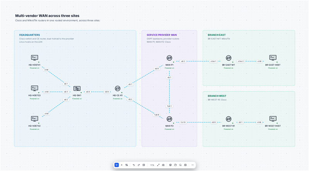Select the BR-WEST-HOST terminal node
This screenshot has height=171, width=309.
pos(273,119)
